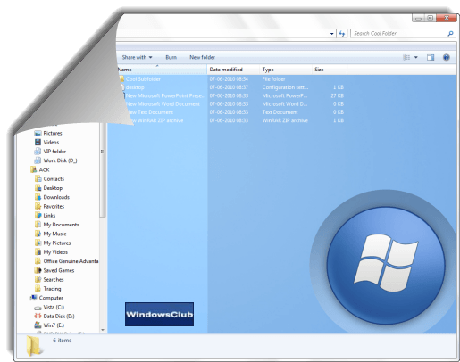Viewport: 460px width, 362px height.
Task: Open the view options dropdown arrow
Action: coord(416,57)
